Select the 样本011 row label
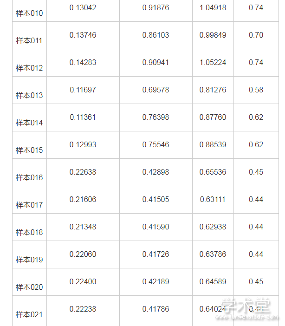The width and height of the screenshot is (285, 326). coord(29,40)
